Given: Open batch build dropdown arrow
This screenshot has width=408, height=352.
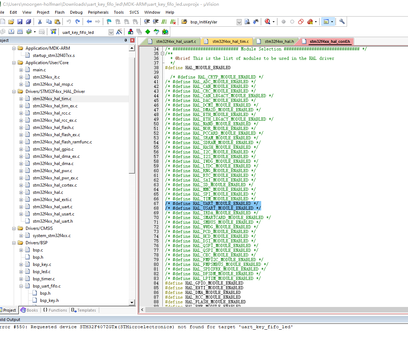Looking at the screenshot, I should click(35, 32).
